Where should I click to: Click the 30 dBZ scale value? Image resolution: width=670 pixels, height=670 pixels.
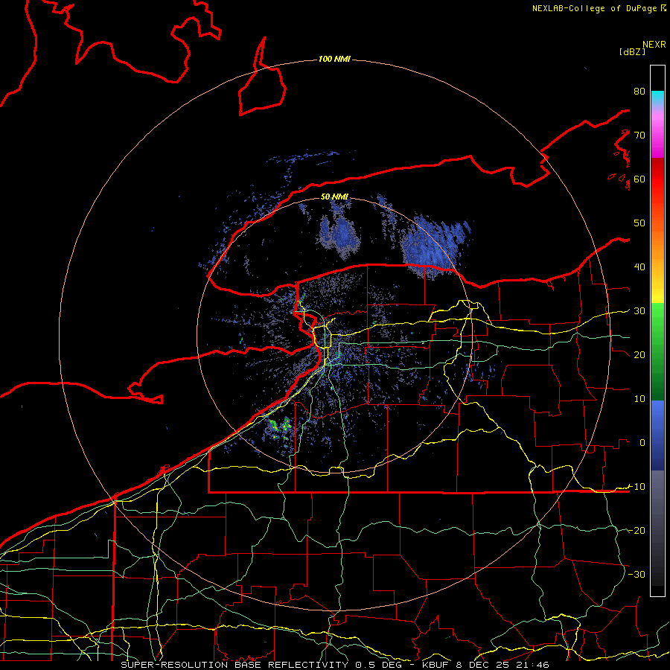(x=639, y=311)
